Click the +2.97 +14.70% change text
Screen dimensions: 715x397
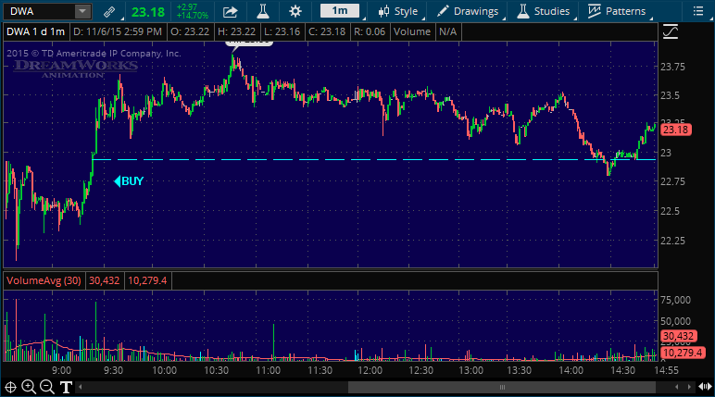point(193,11)
